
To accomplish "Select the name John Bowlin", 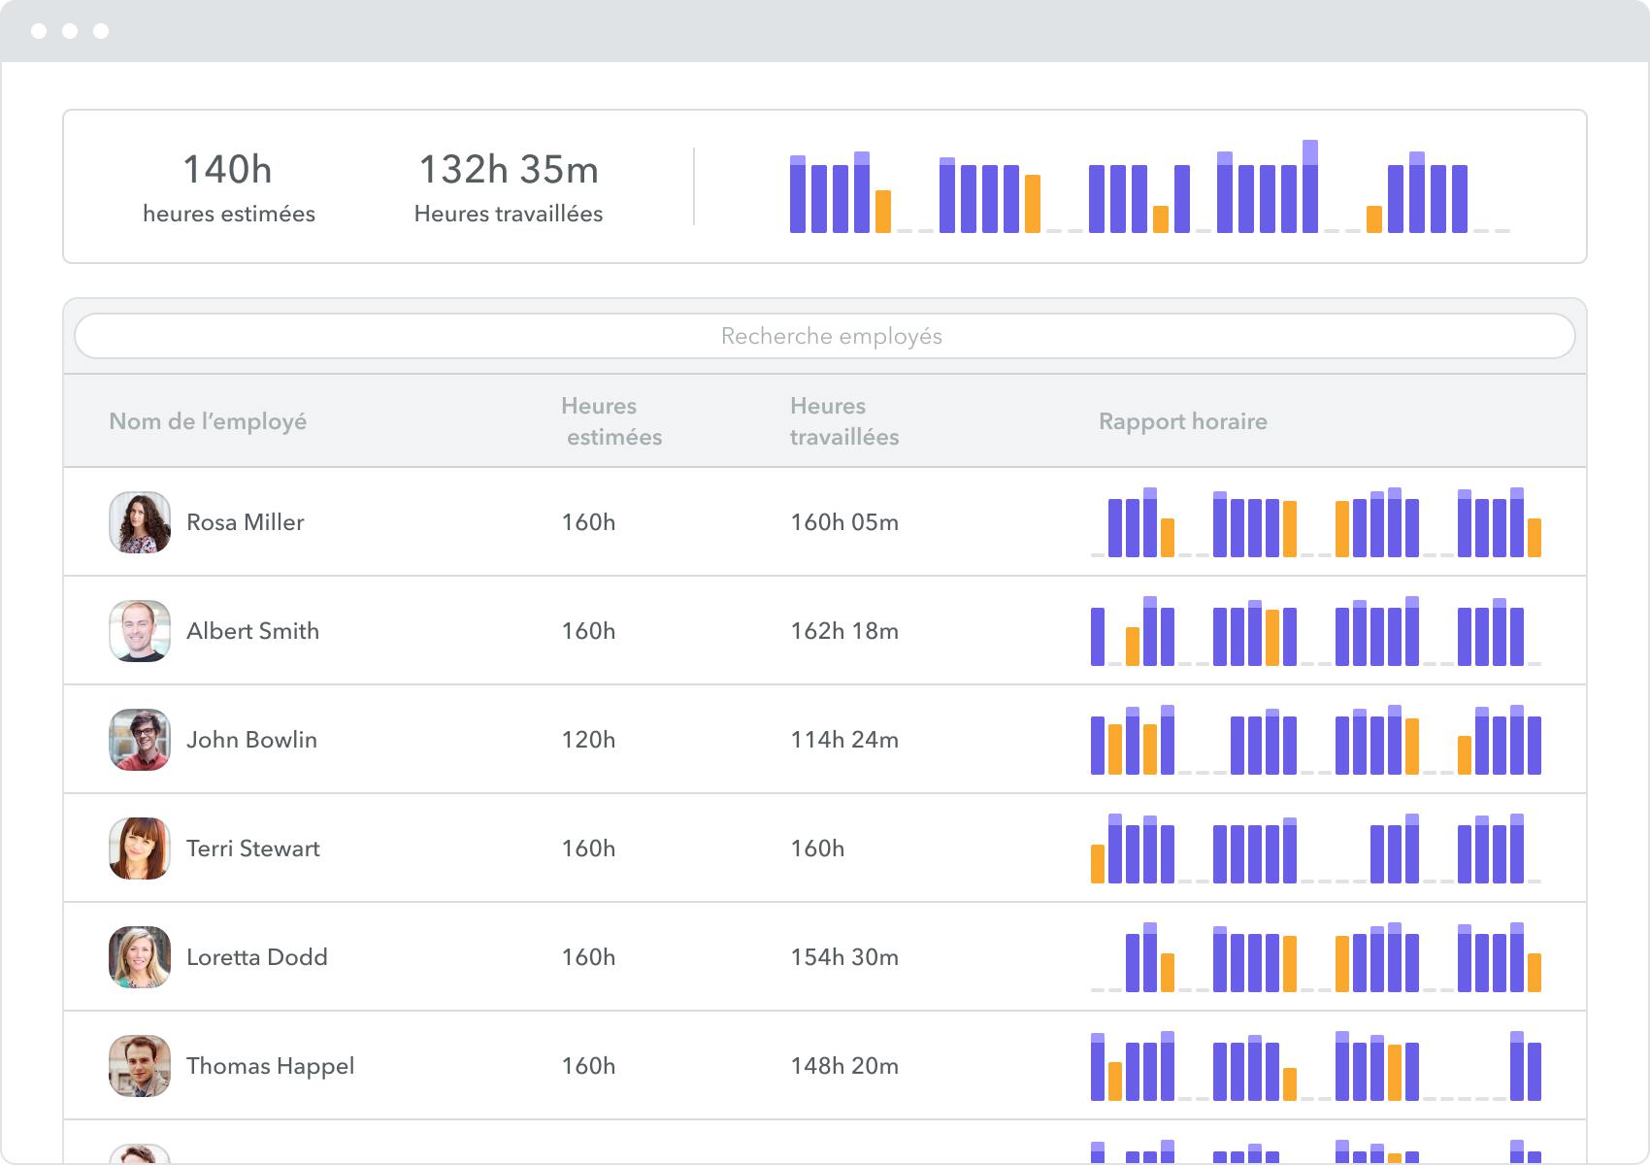I will tap(251, 740).
